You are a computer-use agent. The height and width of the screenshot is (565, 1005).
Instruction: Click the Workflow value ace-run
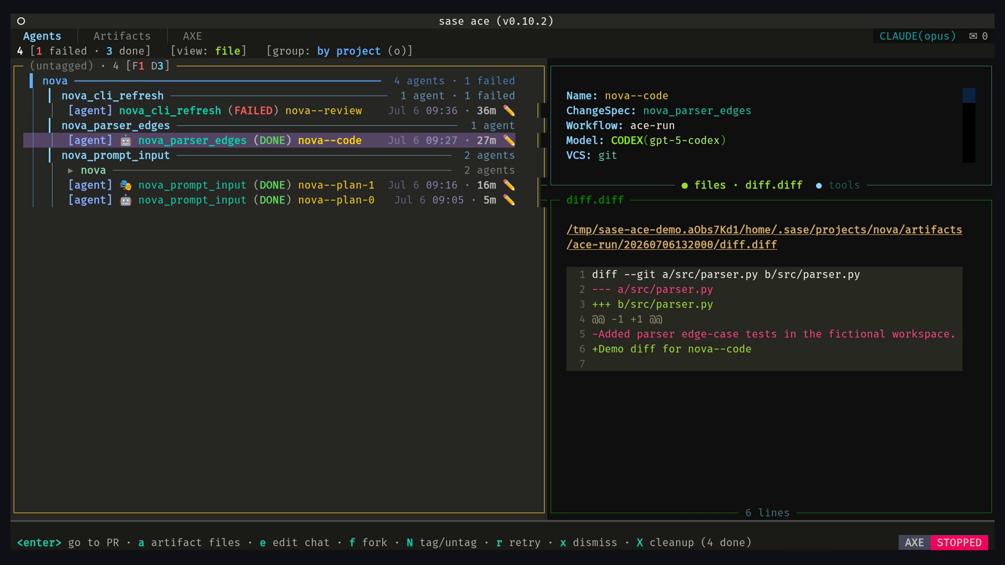[652, 126]
